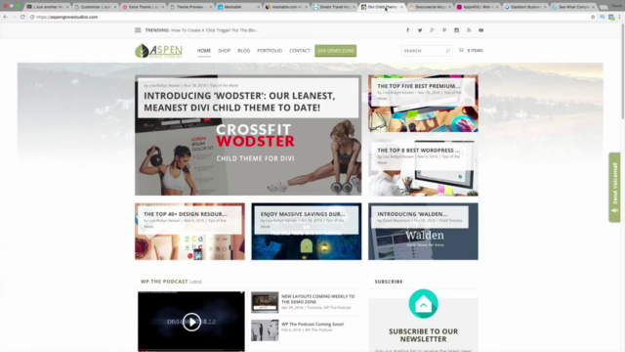Screen dimensions: 625x352
Task: Open the shopping cart icon
Action: coord(461,50)
